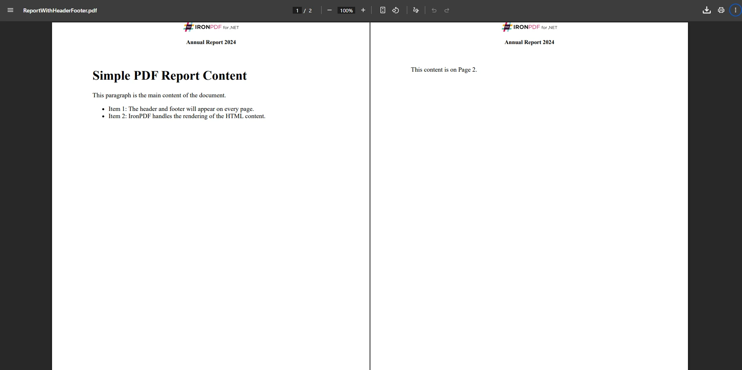Viewport: 742px width, 370px height.
Task: Select the ReportWithHeaderFooter.pdf title
Action: click(x=60, y=10)
